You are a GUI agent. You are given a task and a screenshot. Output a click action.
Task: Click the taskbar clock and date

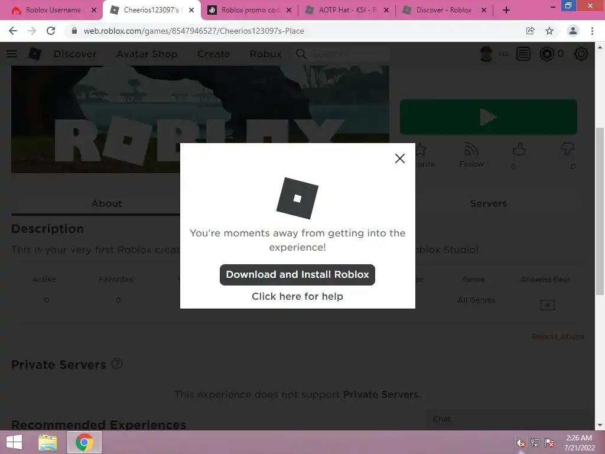579,443
